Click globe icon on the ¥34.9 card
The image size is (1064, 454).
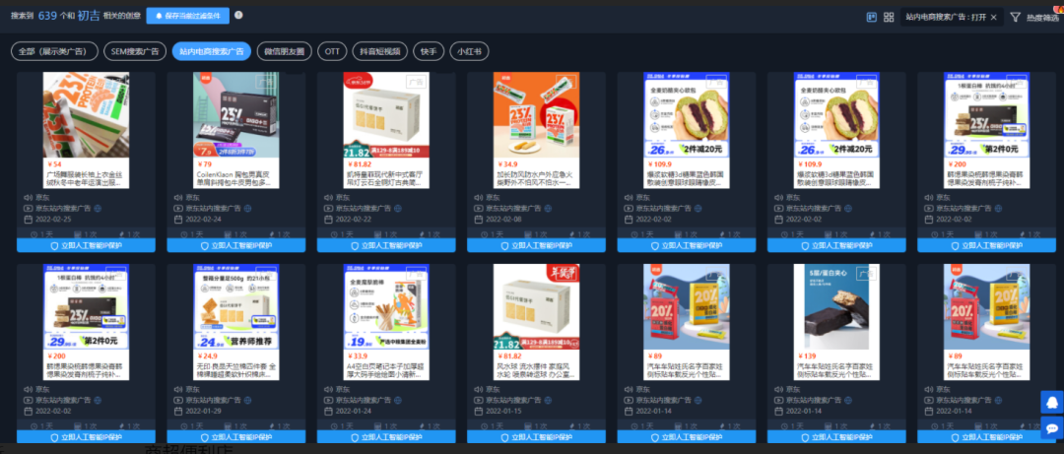point(548,209)
